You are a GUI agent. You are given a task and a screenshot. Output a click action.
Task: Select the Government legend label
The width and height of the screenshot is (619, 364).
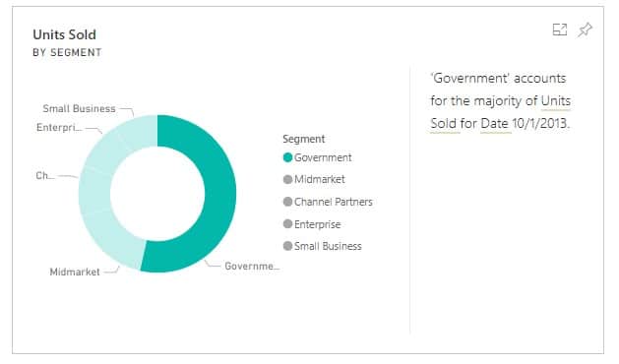(323, 157)
